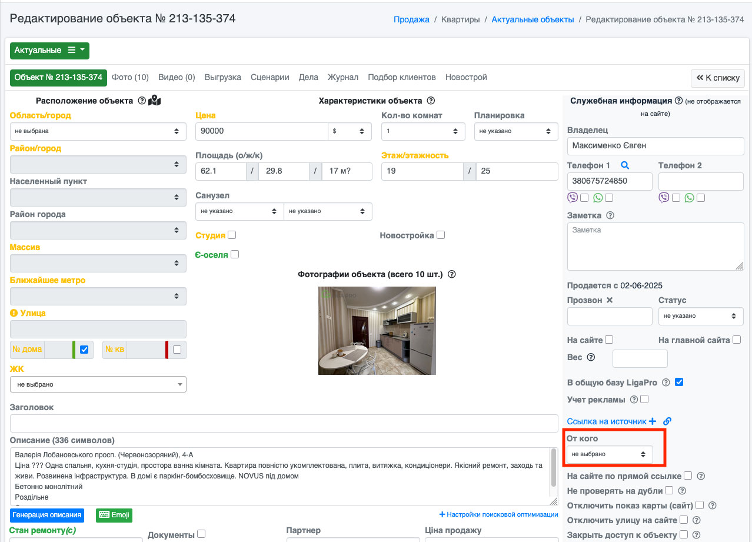This screenshot has width=752, height=542.
Task: Click the plus icon after Ссылка на источник
Action: click(x=653, y=421)
